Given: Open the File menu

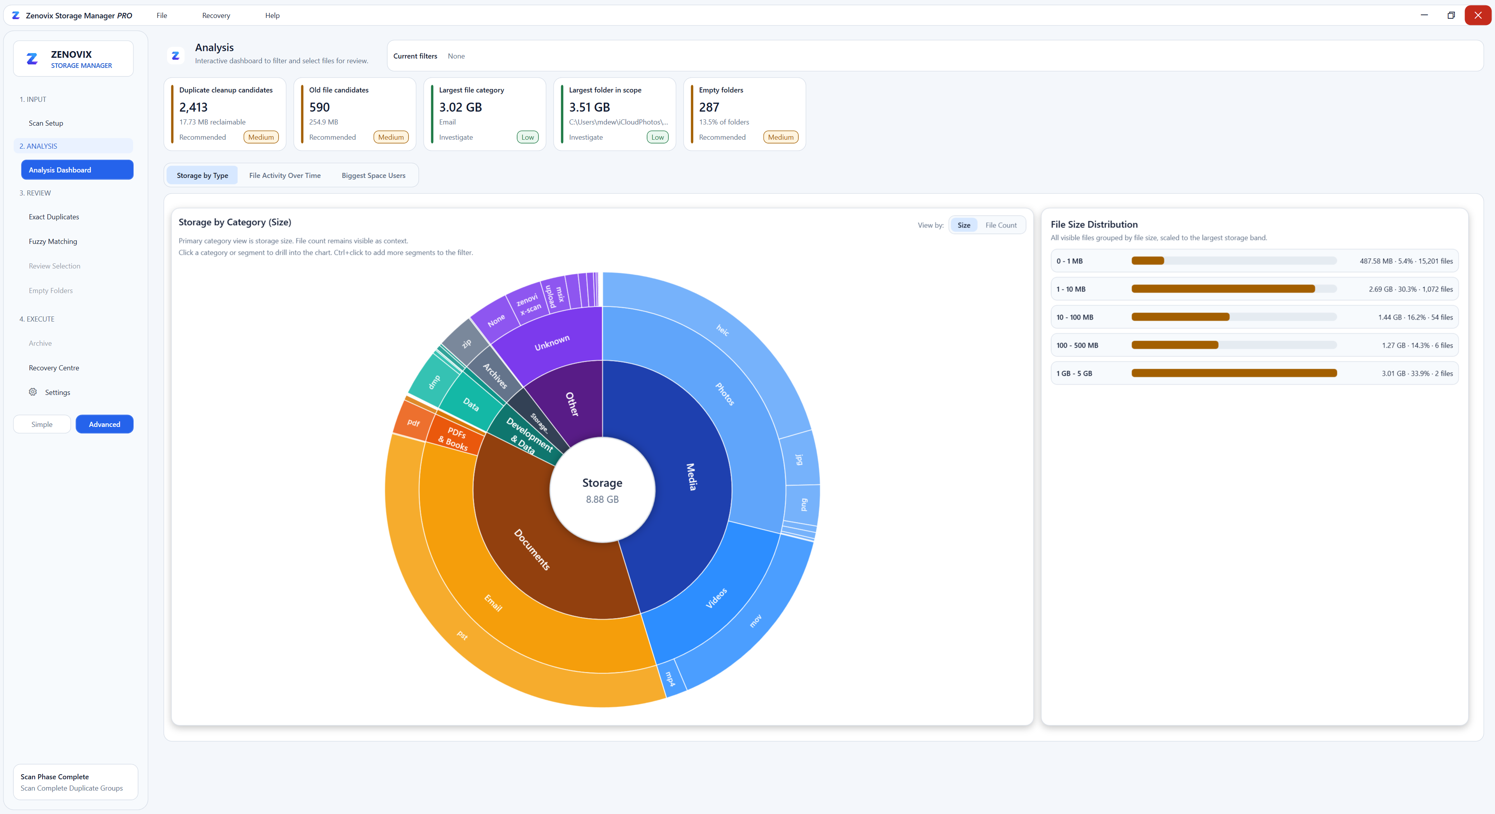Looking at the screenshot, I should [x=162, y=16].
